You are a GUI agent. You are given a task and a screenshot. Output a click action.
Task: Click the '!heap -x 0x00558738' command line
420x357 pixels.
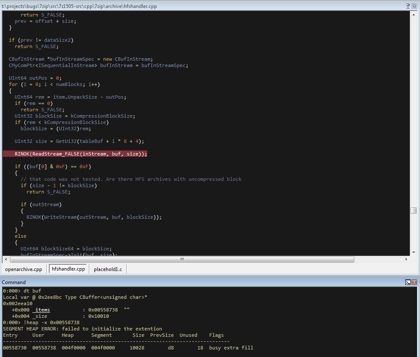point(41,322)
